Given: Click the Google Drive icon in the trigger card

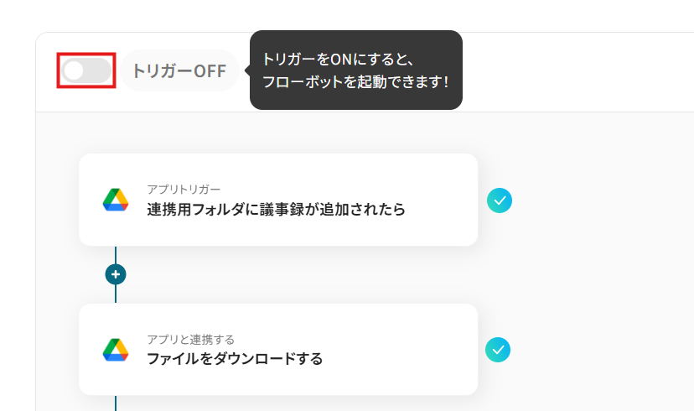Looking at the screenshot, I should click(116, 200).
